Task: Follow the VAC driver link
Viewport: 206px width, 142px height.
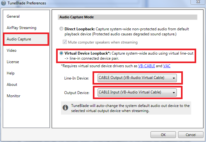Action: (167, 66)
